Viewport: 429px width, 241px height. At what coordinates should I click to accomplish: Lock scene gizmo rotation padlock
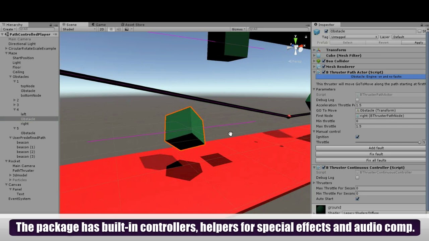pyautogui.click(x=306, y=37)
